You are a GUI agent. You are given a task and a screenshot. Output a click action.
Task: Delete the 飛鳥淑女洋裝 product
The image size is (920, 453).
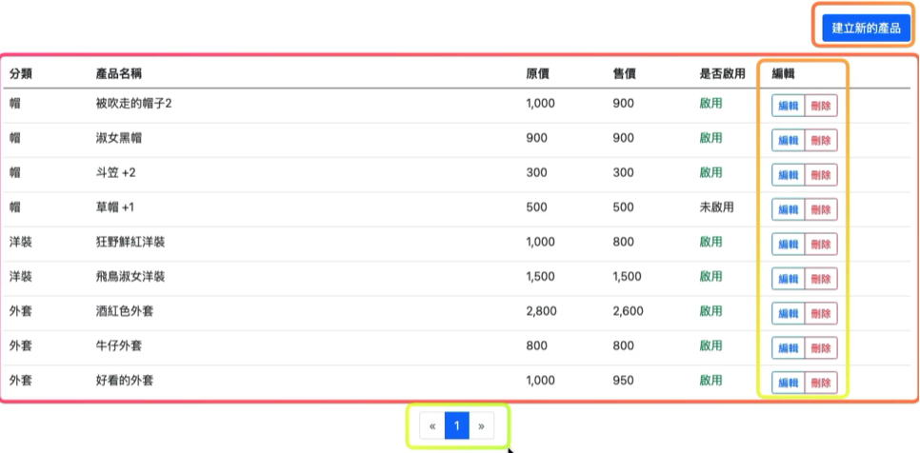[821, 279]
